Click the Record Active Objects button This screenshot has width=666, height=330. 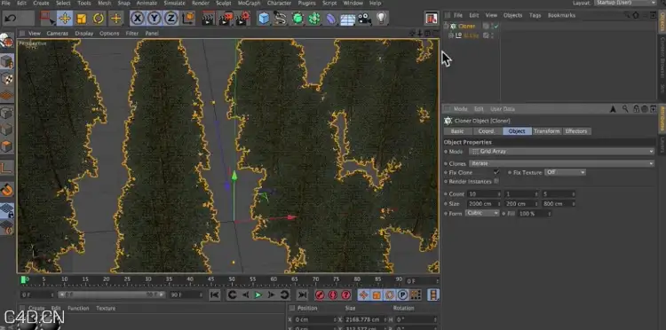320,295
